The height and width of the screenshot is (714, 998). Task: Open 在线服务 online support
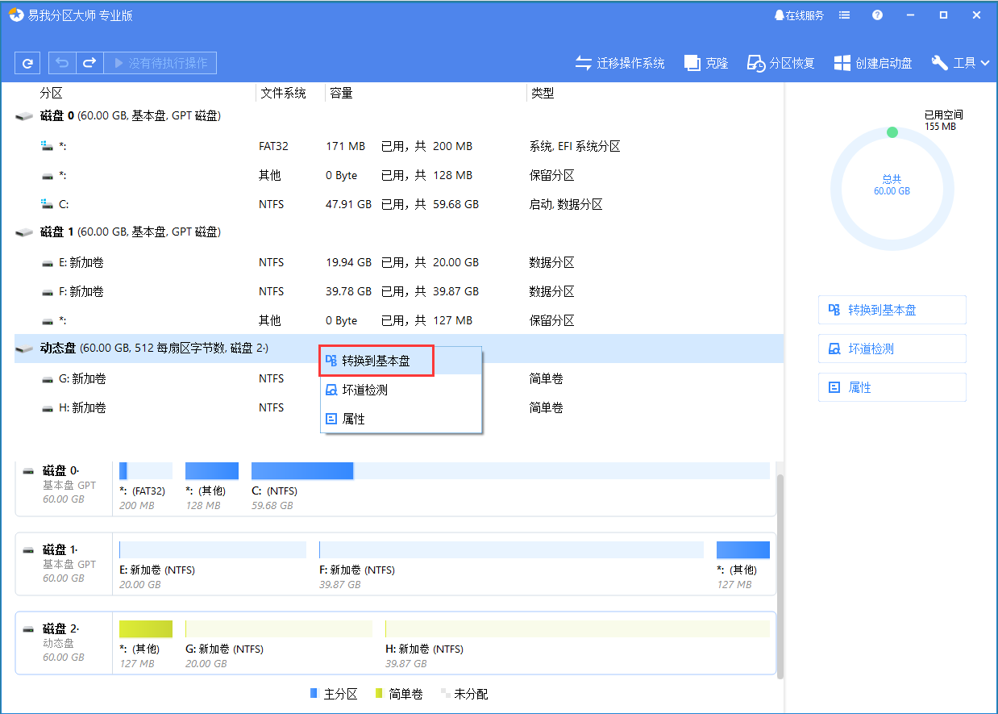[x=798, y=15]
